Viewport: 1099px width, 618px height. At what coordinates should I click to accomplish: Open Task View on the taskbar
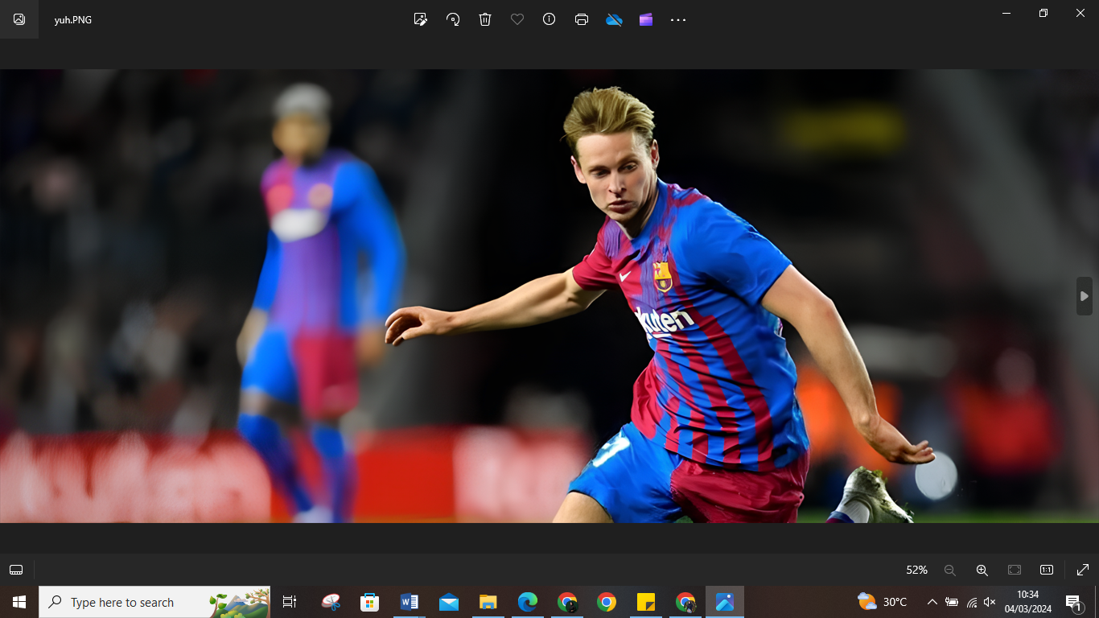coord(290,602)
